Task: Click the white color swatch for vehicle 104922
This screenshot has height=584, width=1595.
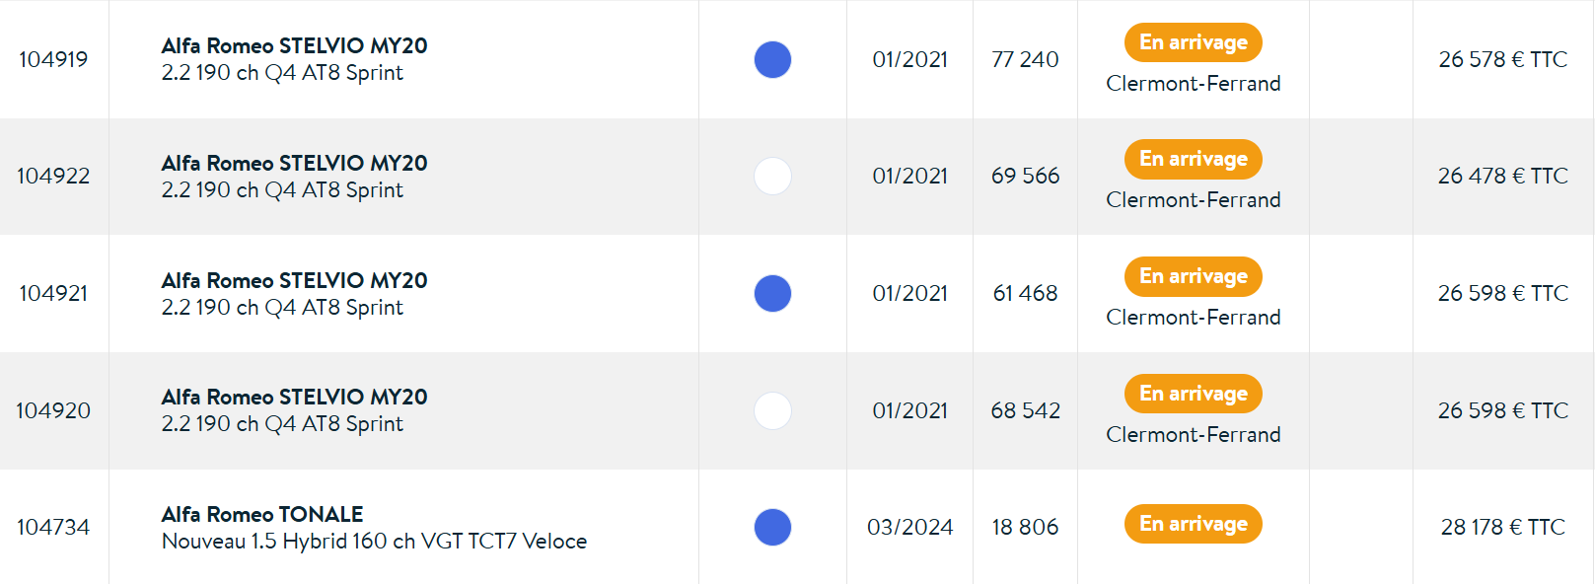Action: [772, 177]
